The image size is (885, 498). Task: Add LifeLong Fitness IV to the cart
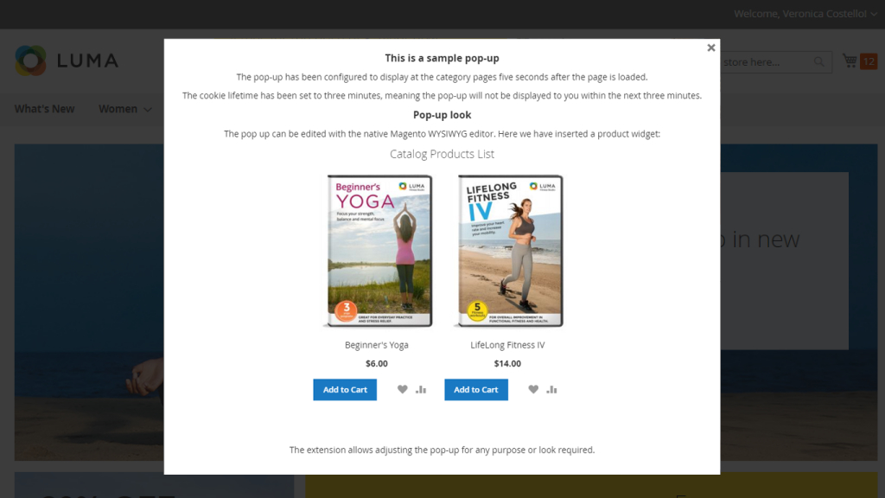click(x=476, y=390)
